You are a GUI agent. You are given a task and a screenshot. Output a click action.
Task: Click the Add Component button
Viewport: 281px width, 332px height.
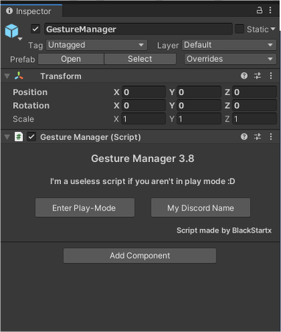(x=140, y=255)
